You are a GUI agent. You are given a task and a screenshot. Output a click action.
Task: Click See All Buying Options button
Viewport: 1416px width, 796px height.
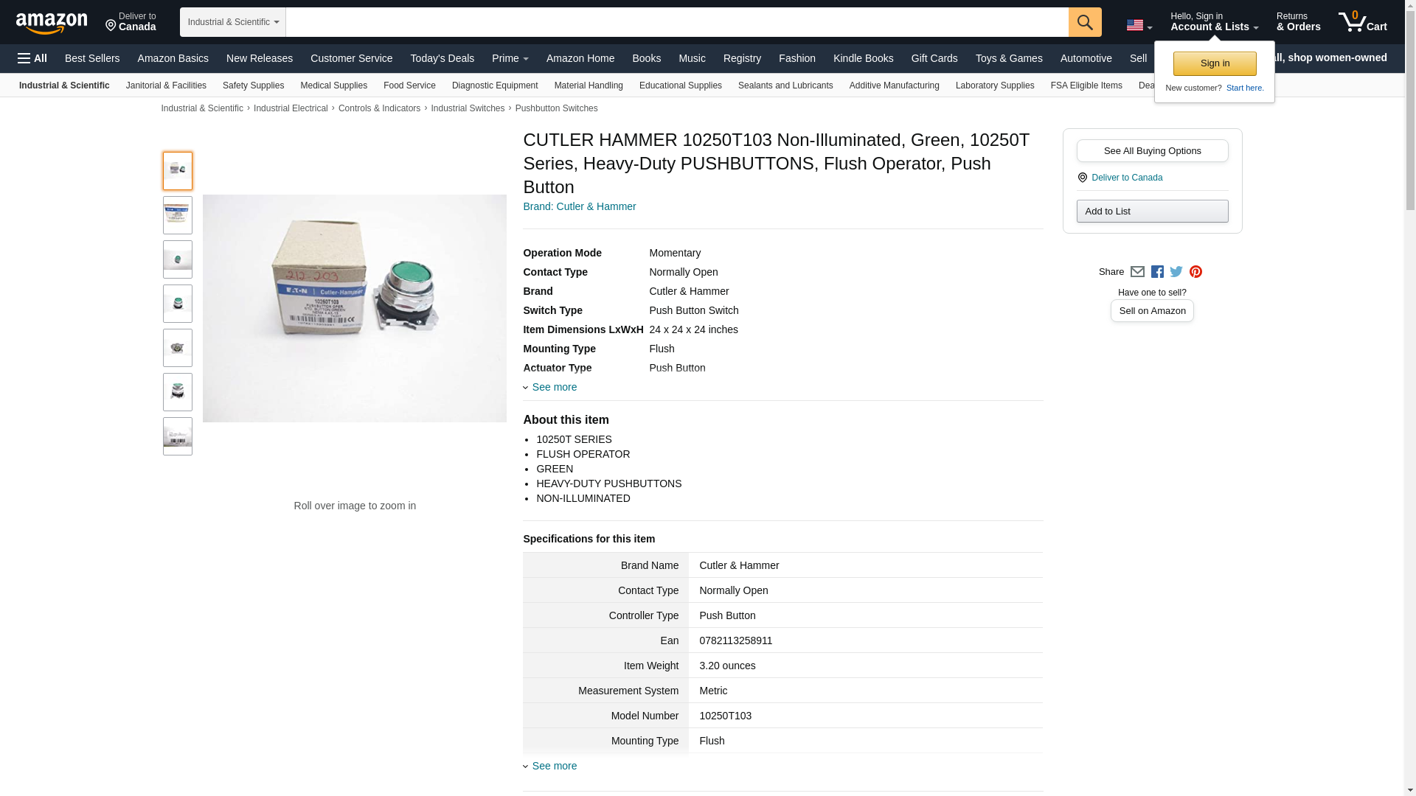(x=1152, y=151)
